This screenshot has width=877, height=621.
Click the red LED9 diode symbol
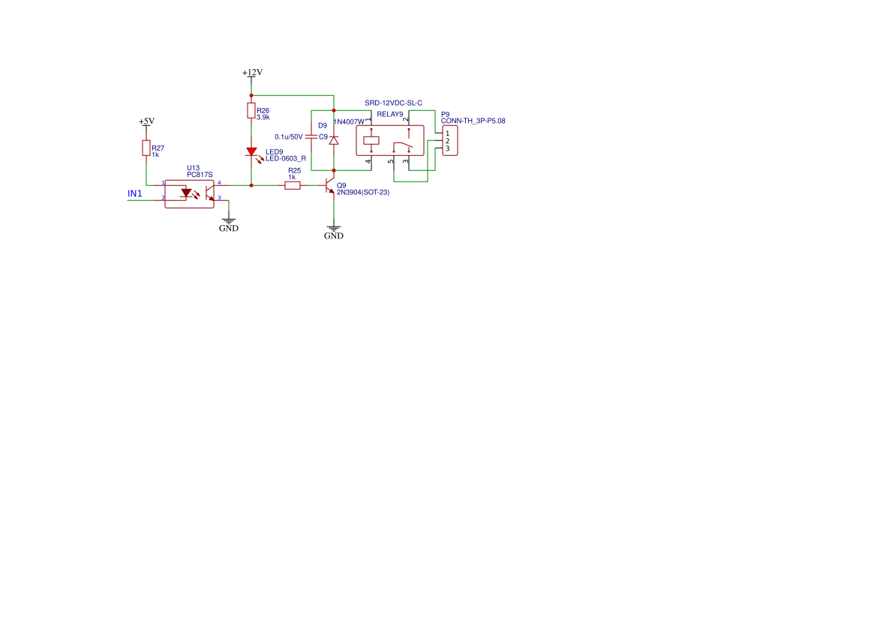click(251, 152)
